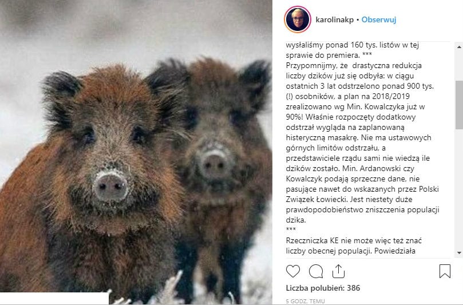Screen dimensions: 463x305
Task: View who liked via Liczba polubień: 386
Action: pos(323,288)
